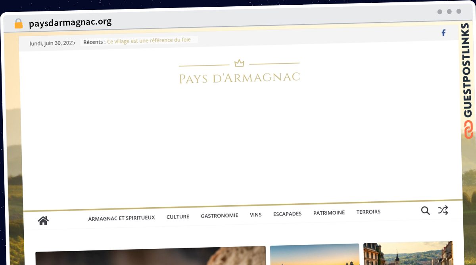Select the Vins menu item
This screenshot has width=476, height=265.
click(x=255, y=215)
